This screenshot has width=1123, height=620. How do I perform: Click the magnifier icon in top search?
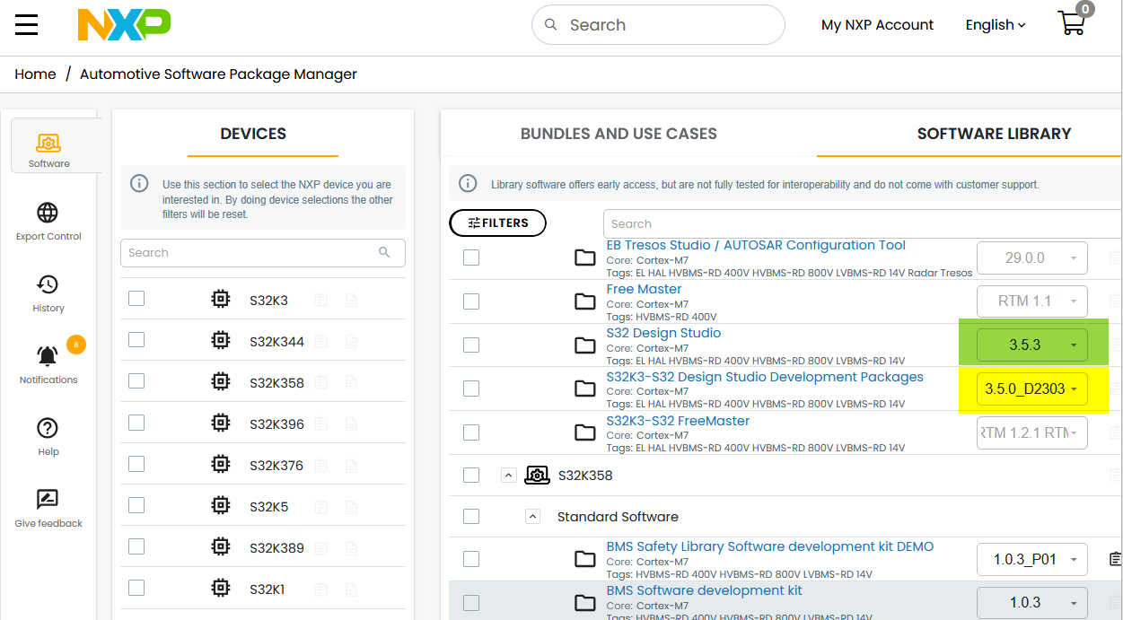point(551,25)
